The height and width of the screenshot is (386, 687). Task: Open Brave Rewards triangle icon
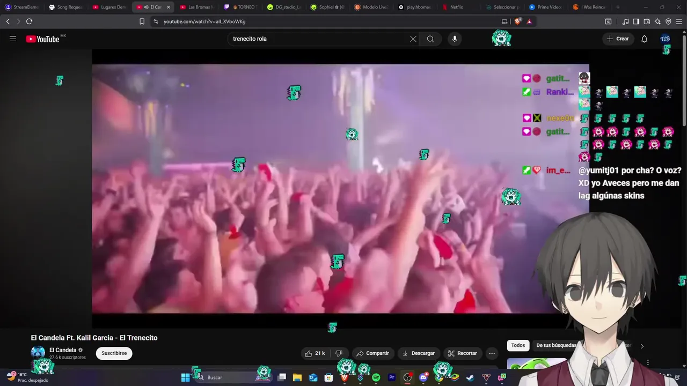(529, 21)
